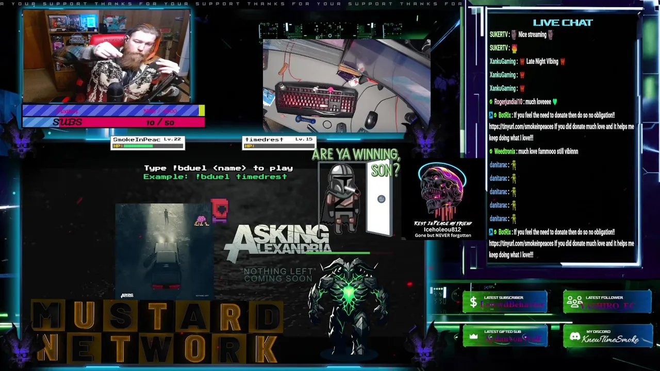Click the green glowing armored character
The height and width of the screenshot is (371, 660).
pos(349,306)
